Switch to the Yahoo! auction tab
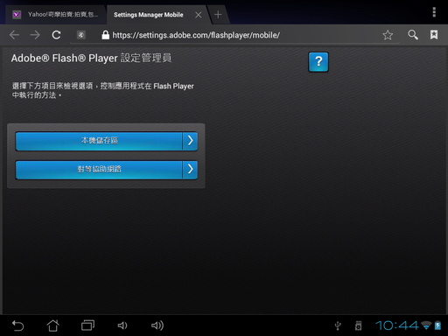The image size is (448, 336). pos(55,14)
